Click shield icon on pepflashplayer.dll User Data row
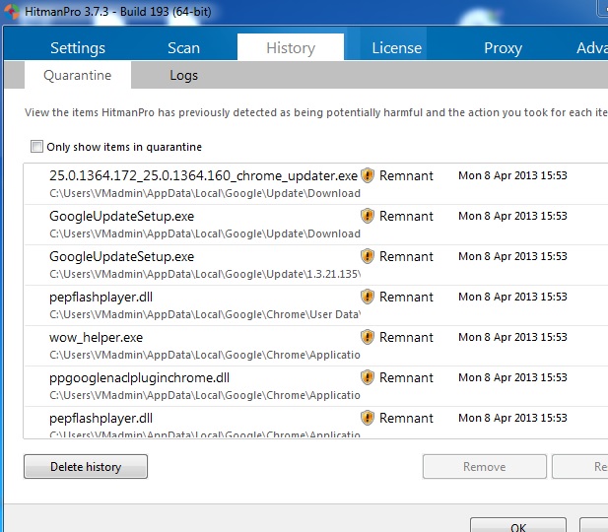 pyautogui.click(x=368, y=297)
